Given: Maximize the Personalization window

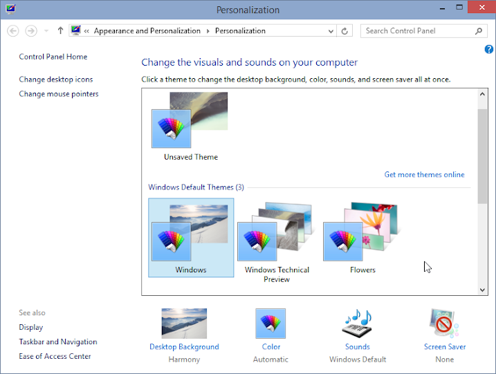Looking at the screenshot, I should point(459,8).
